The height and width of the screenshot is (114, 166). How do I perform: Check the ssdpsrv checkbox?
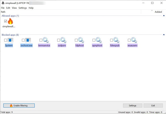point(59,40)
